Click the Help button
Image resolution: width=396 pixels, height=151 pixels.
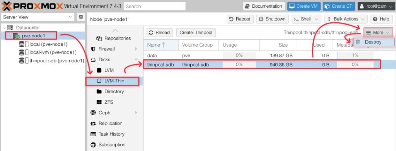381,19
